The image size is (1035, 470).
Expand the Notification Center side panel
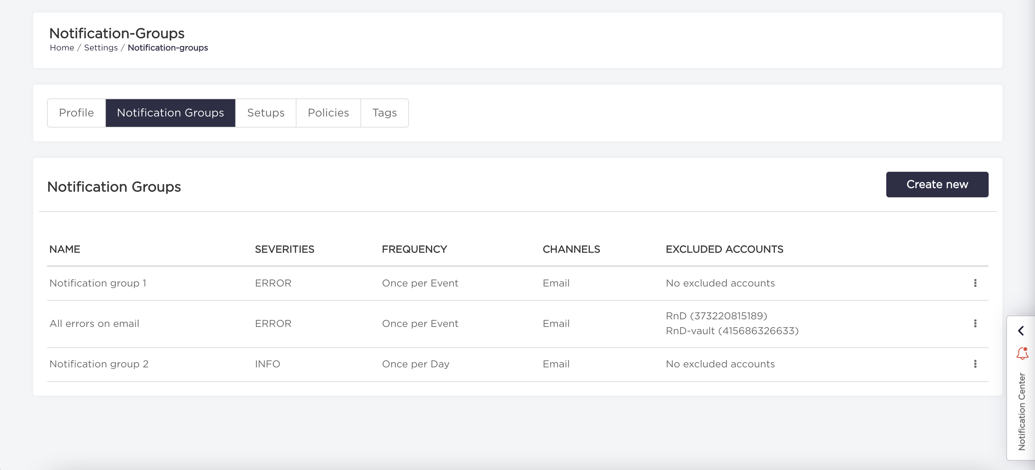pyautogui.click(x=1021, y=331)
